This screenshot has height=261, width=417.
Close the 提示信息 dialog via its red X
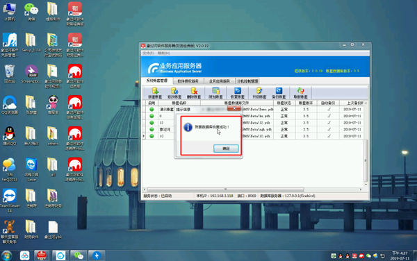(x=234, y=108)
